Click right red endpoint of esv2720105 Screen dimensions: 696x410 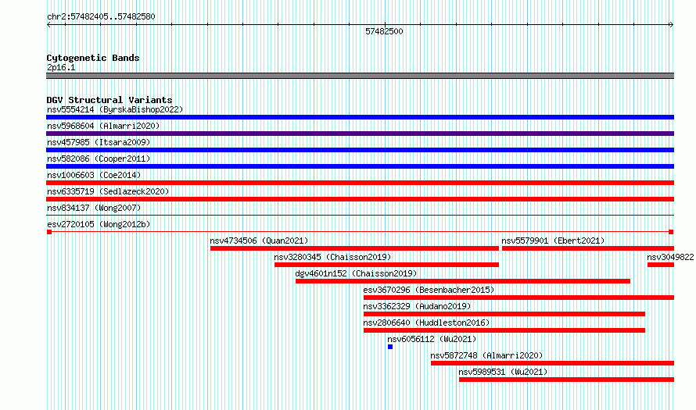coord(671,232)
